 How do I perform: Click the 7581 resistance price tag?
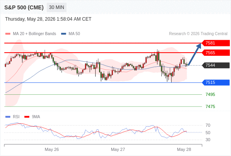pyautogui.click(x=216, y=43)
